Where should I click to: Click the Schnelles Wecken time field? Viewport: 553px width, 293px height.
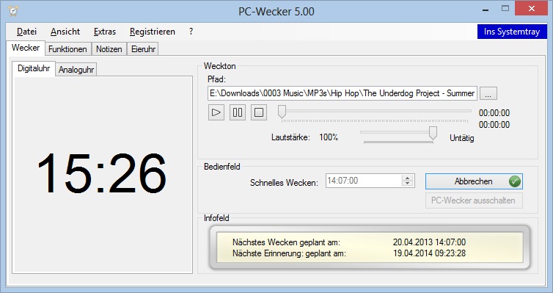(364, 181)
